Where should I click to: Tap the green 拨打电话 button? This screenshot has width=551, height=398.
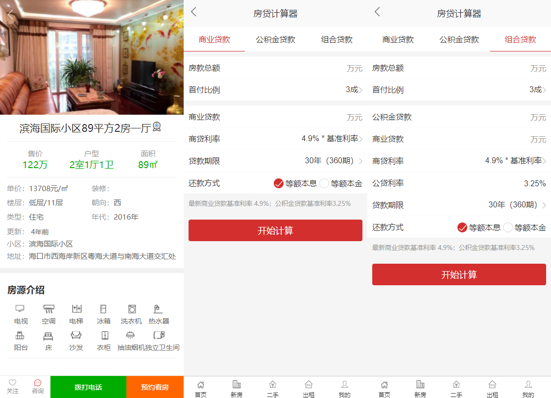88,387
